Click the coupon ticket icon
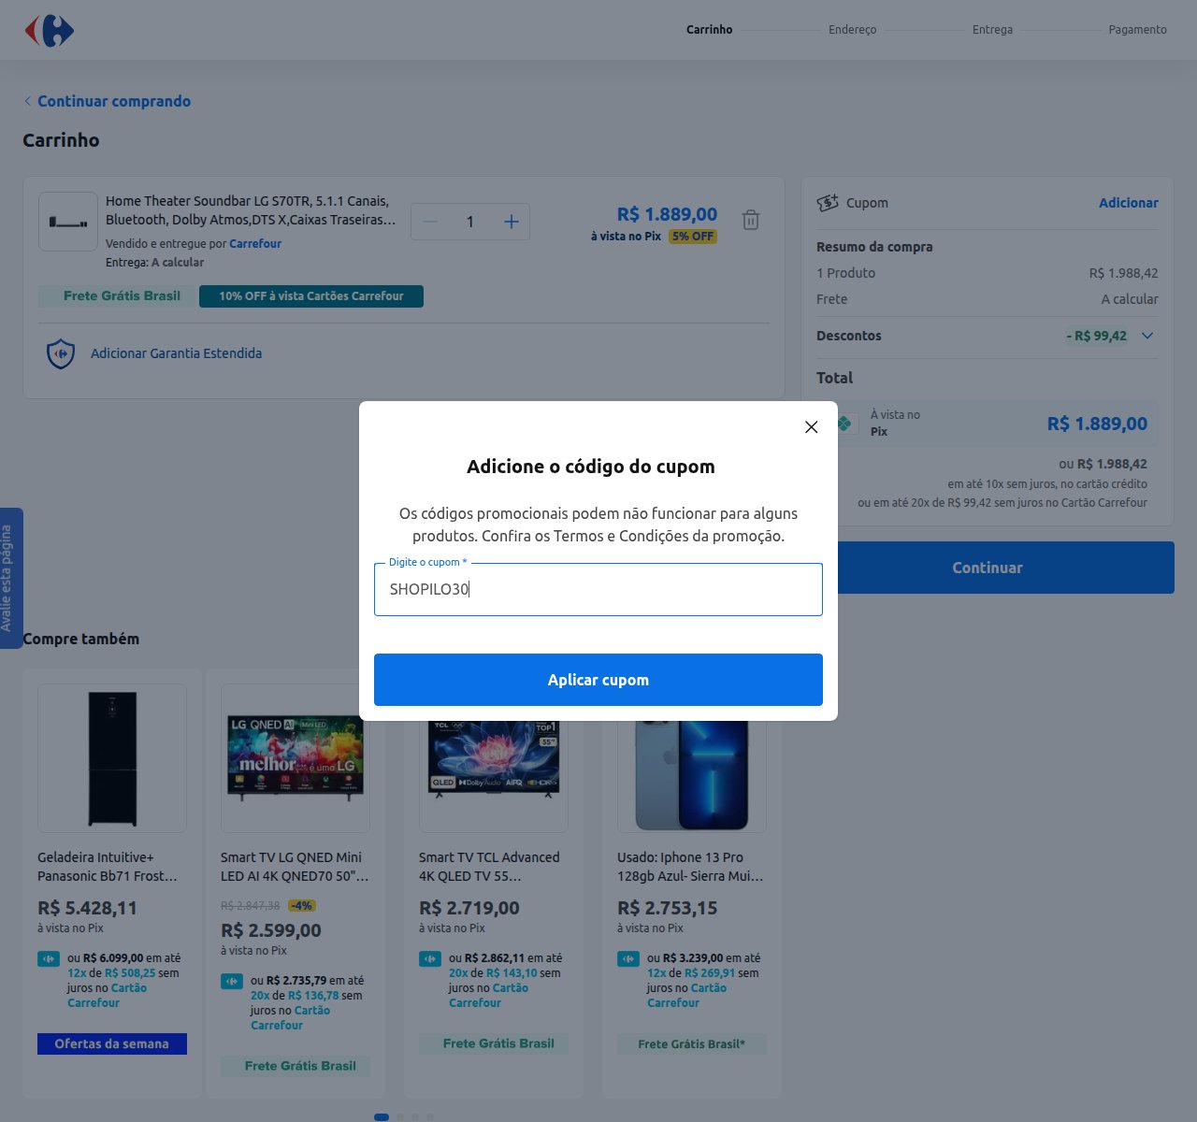Viewport: 1197px width, 1122px height. pyautogui.click(x=828, y=203)
